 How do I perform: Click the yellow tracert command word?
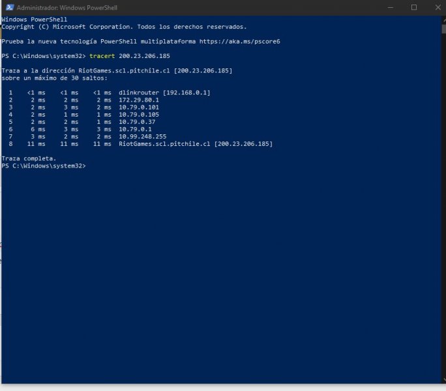coord(102,56)
